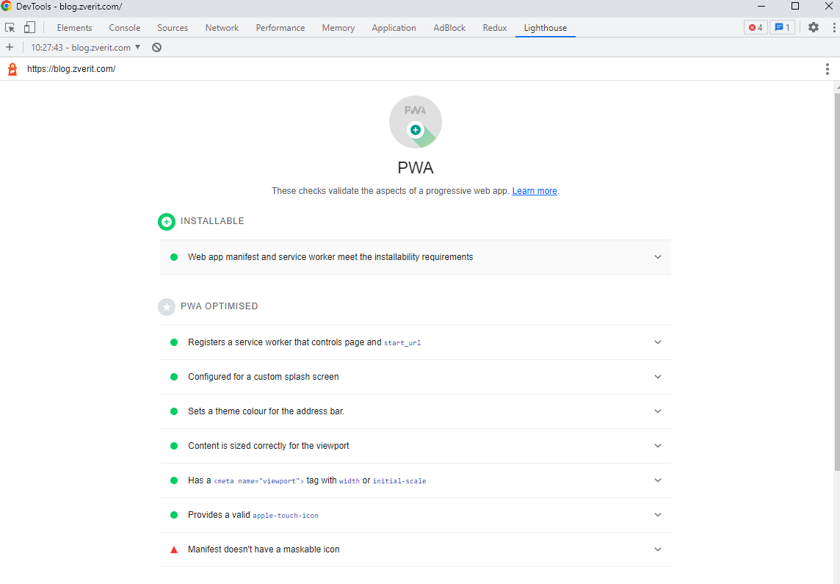Follow the Learn more link
The width and height of the screenshot is (840, 584).
pyautogui.click(x=534, y=191)
